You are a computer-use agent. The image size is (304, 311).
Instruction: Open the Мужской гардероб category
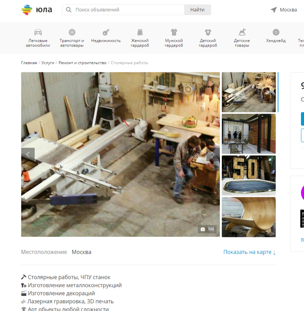174,38
